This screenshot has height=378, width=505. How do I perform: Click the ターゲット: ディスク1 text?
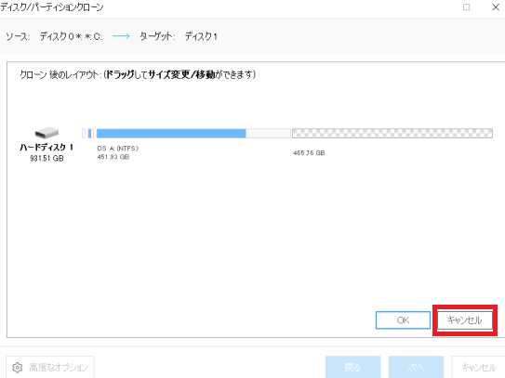point(179,36)
